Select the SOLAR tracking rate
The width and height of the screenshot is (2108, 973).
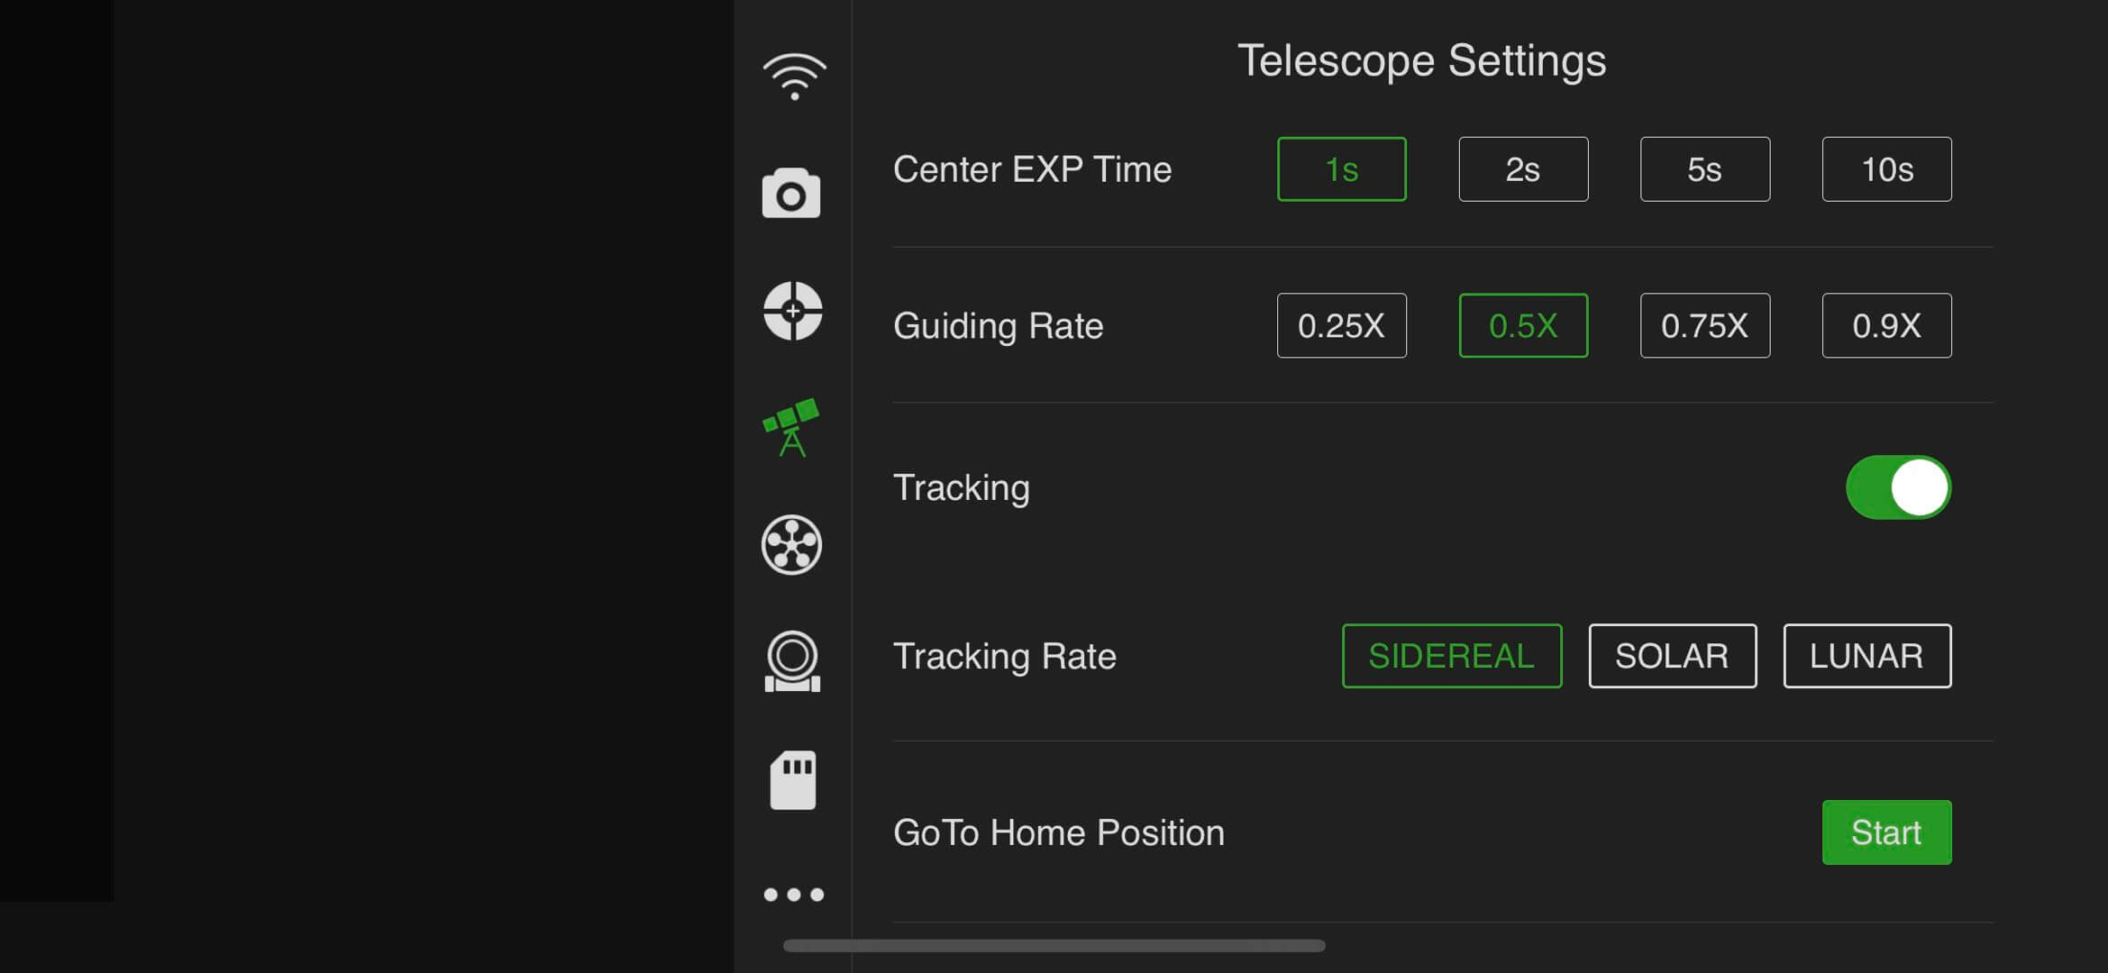(x=1672, y=656)
